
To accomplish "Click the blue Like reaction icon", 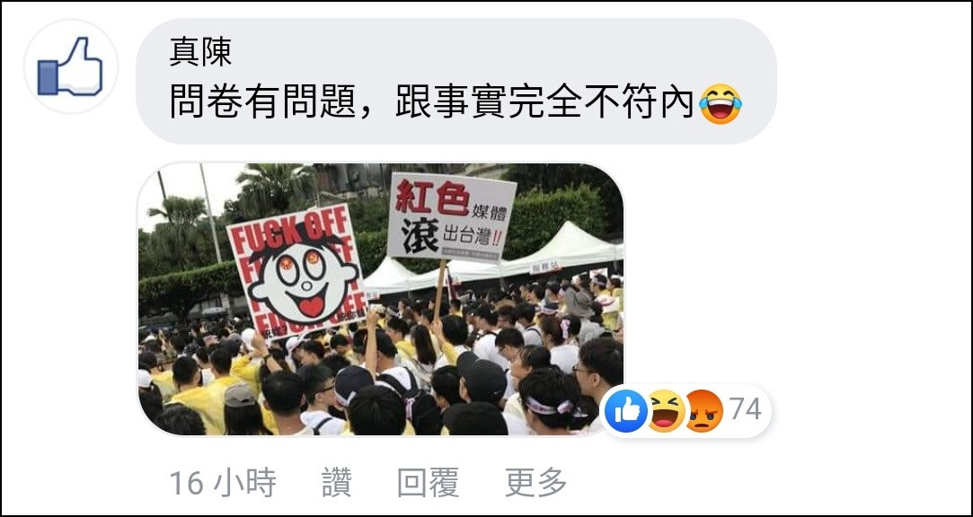I will [x=625, y=410].
